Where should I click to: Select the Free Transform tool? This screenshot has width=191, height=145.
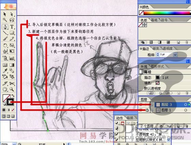pos(12,51)
